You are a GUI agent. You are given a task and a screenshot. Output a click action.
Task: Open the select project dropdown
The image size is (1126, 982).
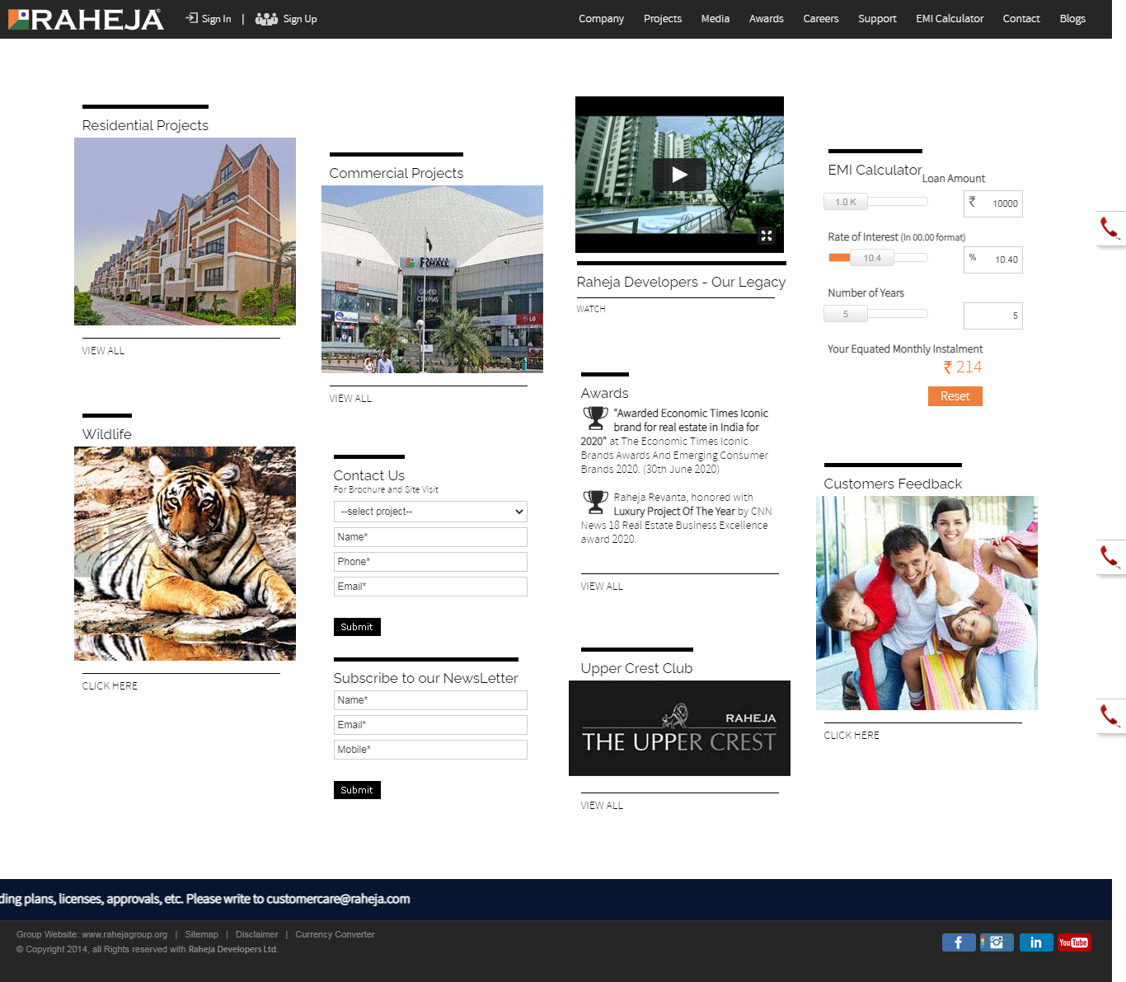click(430, 512)
